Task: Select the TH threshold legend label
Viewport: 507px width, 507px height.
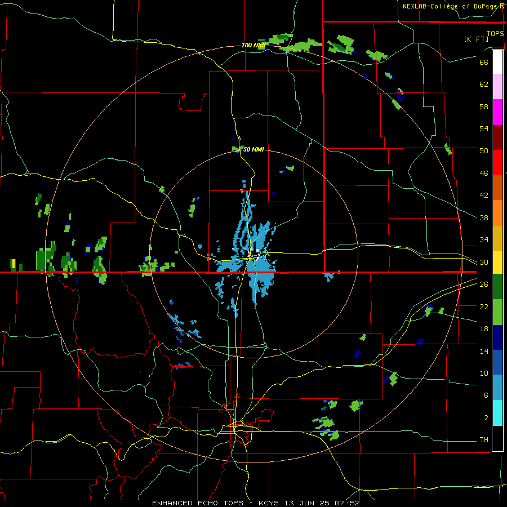Action: tap(484, 440)
